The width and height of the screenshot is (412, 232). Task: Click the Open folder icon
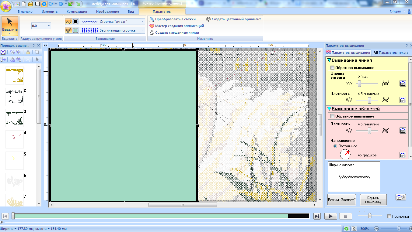click(x=30, y=4)
